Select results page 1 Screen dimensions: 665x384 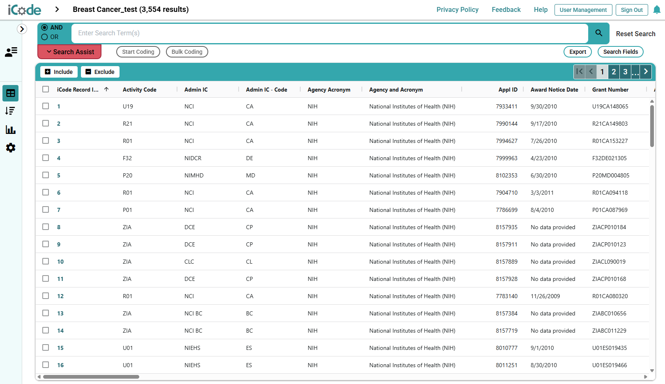coord(602,71)
